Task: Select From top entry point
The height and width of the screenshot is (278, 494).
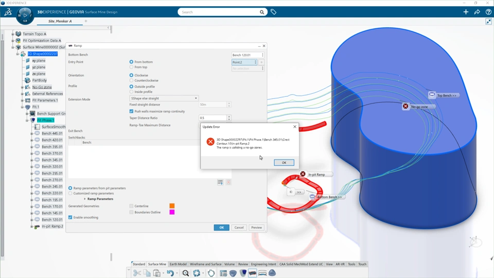Action: pyautogui.click(x=131, y=67)
